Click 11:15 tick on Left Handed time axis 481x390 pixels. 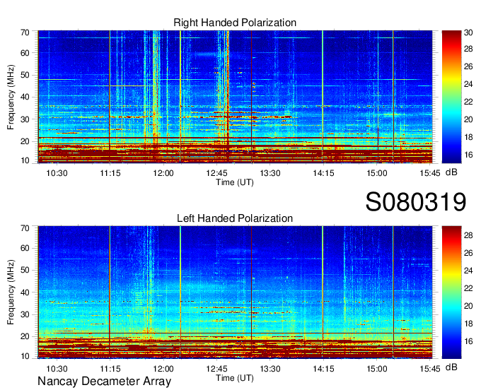pyautogui.click(x=110, y=369)
